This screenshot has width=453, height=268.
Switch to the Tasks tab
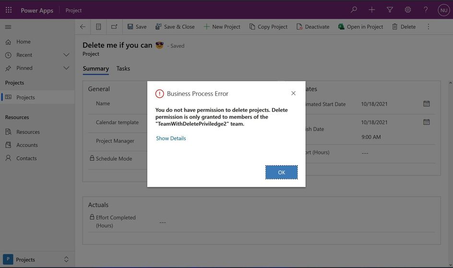point(123,69)
